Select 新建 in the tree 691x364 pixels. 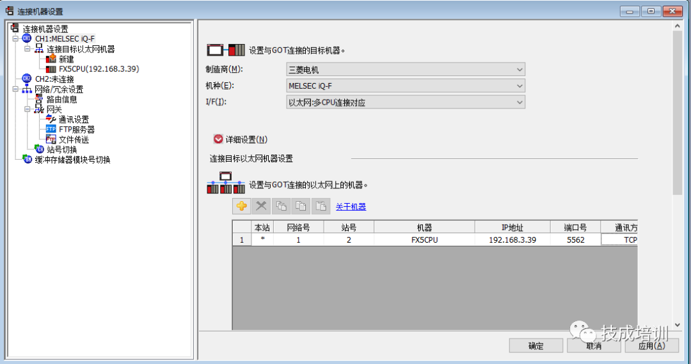tap(67, 59)
